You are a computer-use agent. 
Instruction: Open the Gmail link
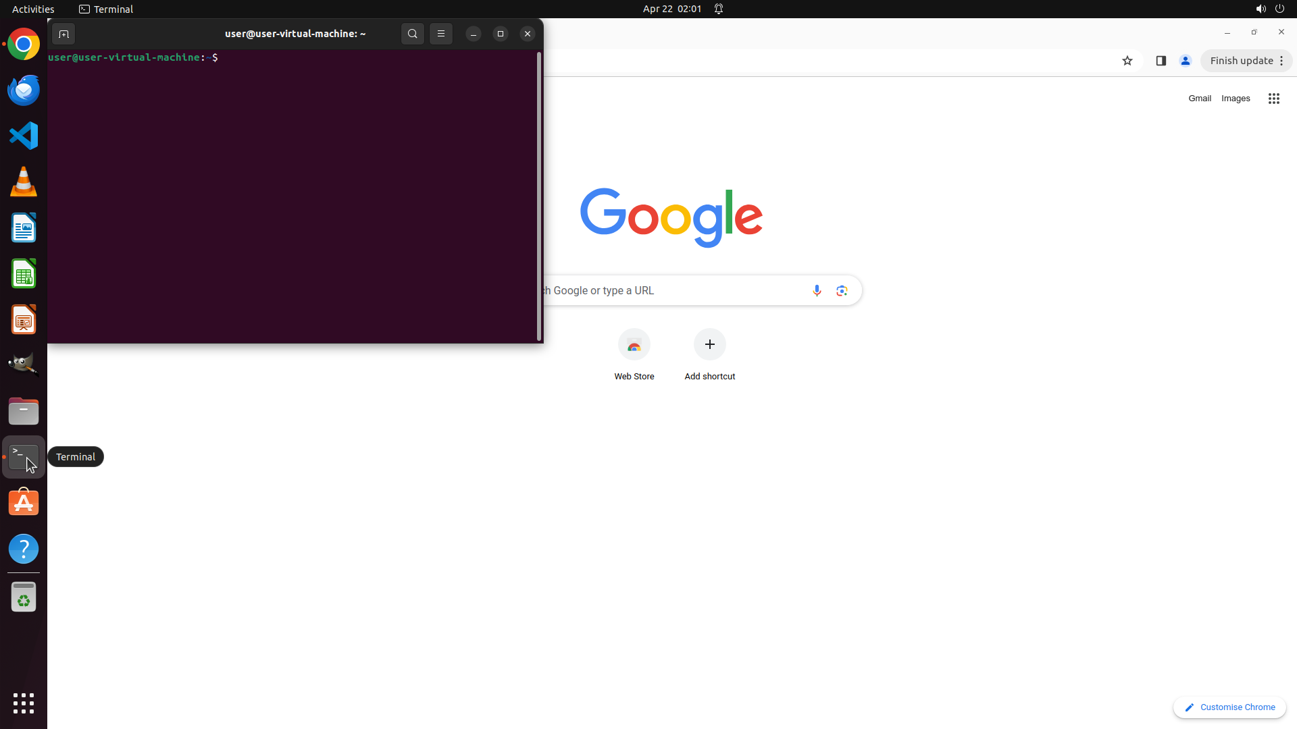pyautogui.click(x=1199, y=99)
